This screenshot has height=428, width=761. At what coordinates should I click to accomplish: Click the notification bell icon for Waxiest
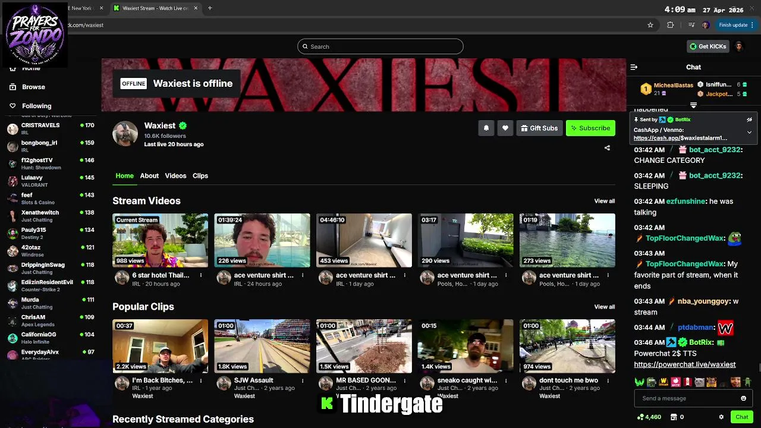click(x=486, y=128)
